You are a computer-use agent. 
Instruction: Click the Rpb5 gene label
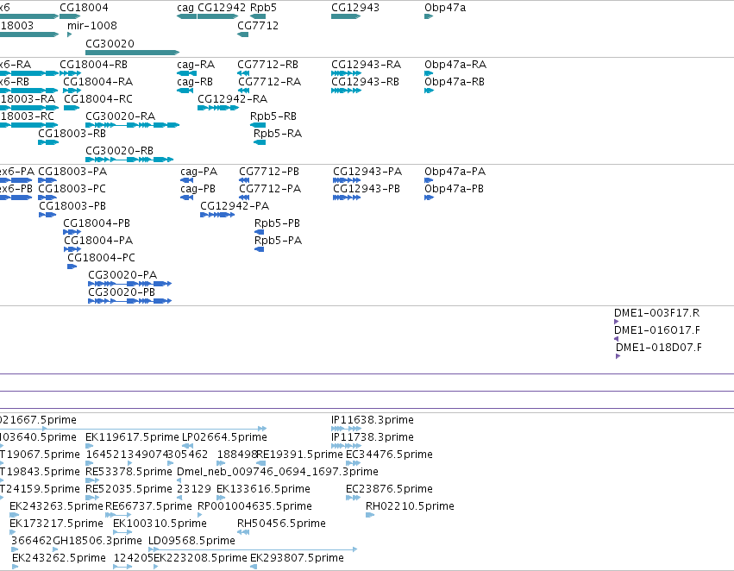click(x=263, y=8)
